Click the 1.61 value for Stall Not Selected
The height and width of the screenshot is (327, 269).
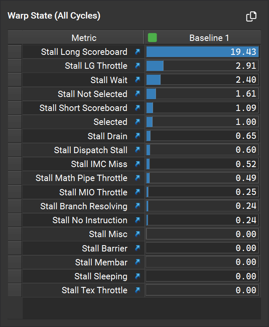(x=246, y=94)
